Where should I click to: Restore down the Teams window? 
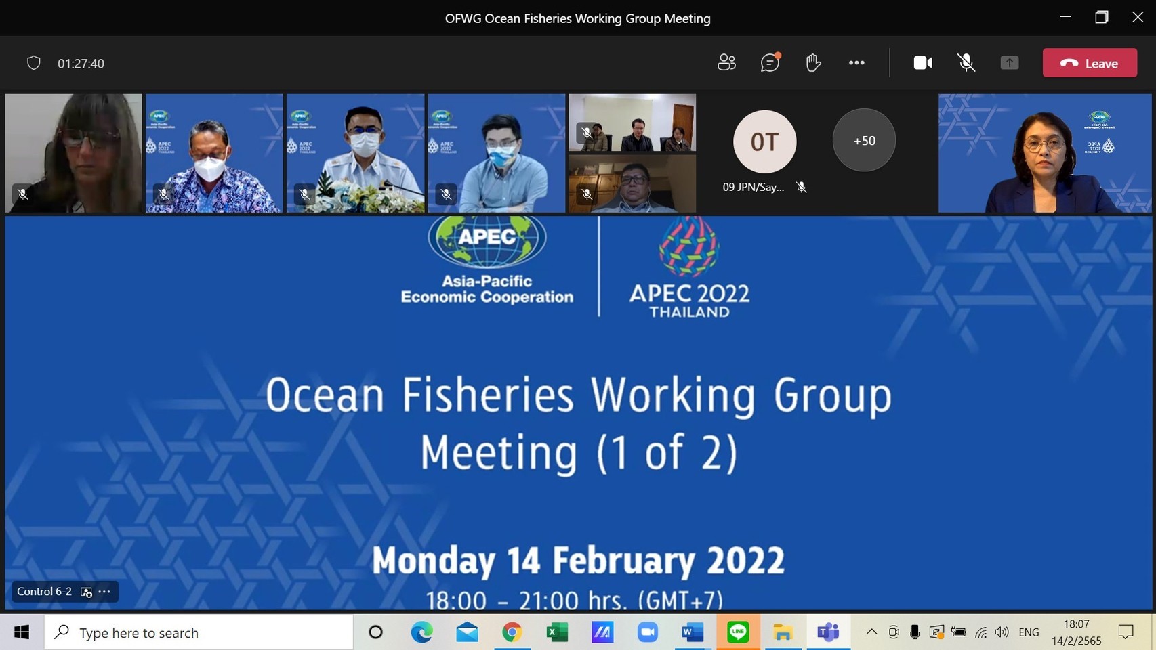1102,18
